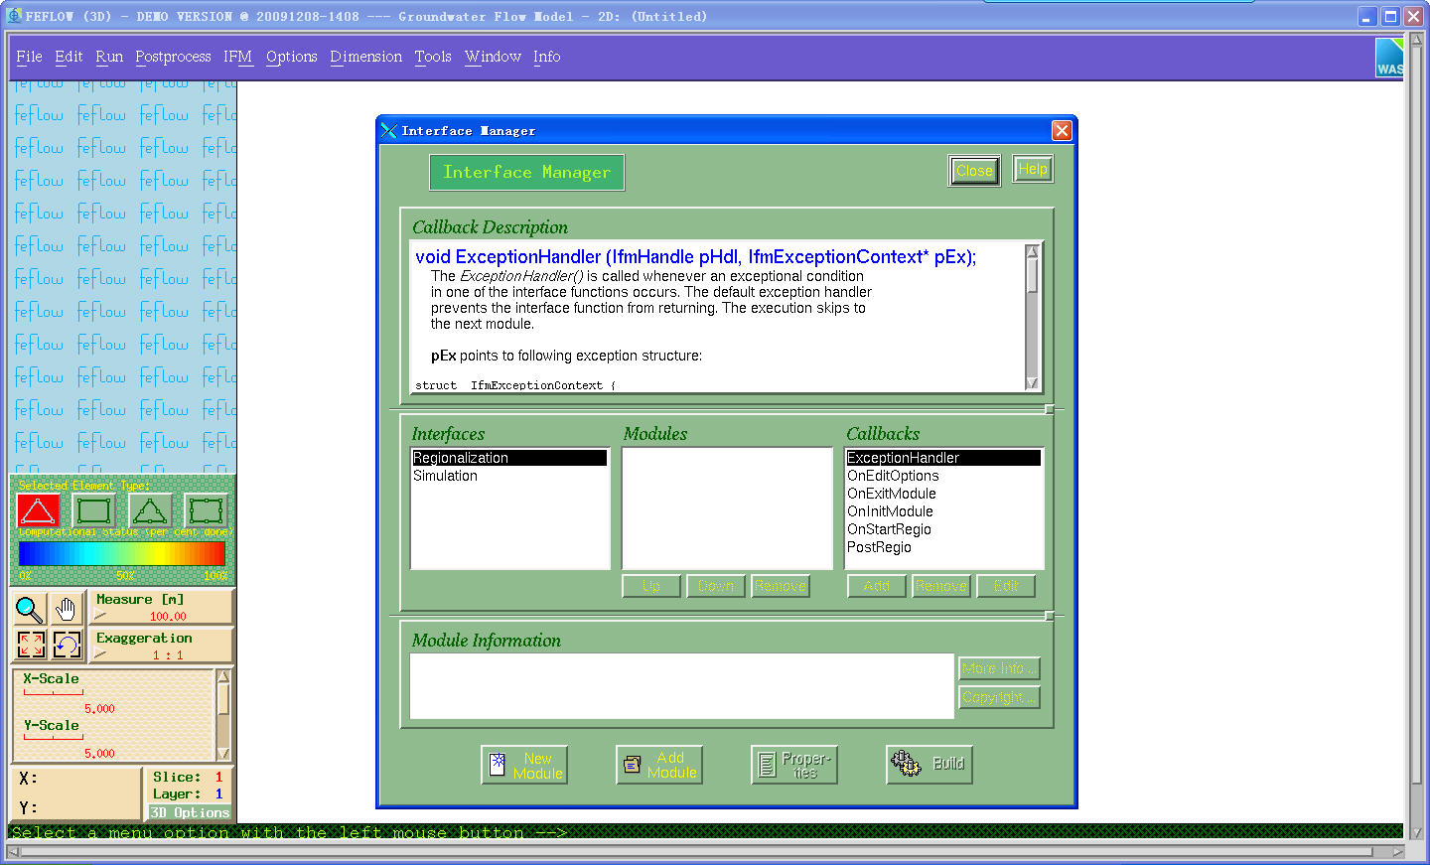This screenshot has width=1430, height=865.
Task: Close the Interface Manager dialog window
Action: point(1062,130)
